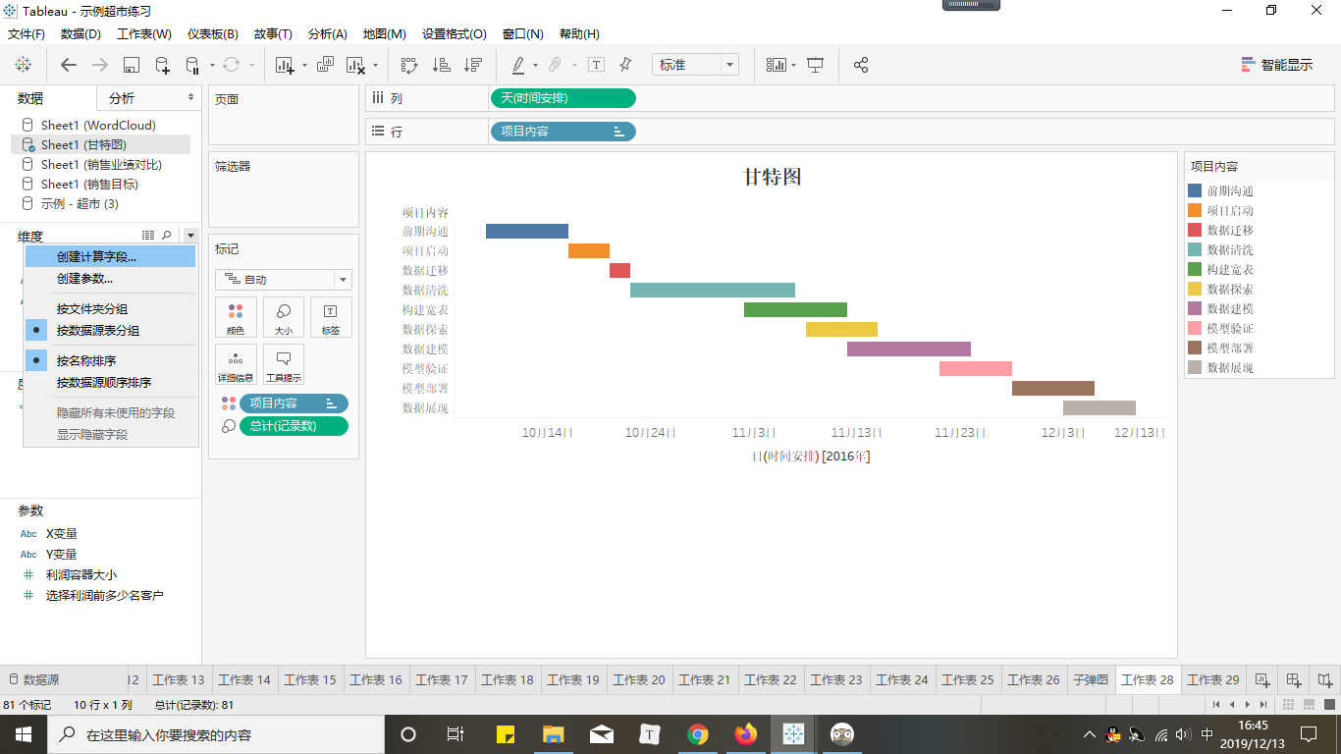The image size is (1341, 754).
Task: Click the Tableau start page logo icon
Action: [x=23, y=65]
